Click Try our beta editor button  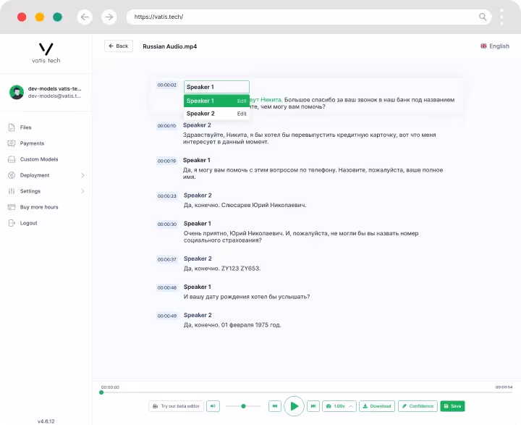176,406
